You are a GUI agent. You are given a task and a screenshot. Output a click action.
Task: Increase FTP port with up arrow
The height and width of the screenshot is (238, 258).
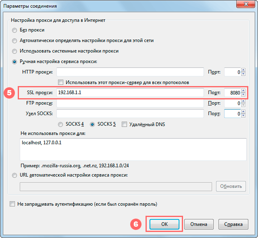(243, 101)
